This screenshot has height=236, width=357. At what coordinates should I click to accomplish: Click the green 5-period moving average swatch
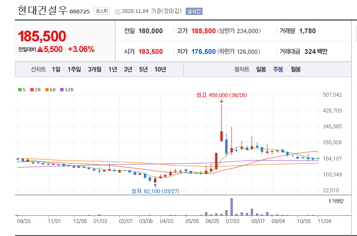(x=20, y=89)
